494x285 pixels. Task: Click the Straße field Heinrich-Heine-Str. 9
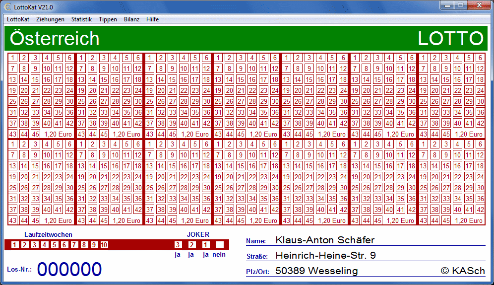pos(325,255)
